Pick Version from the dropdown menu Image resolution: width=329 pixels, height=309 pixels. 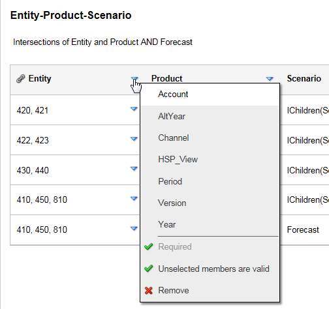pyautogui.click(x=210, y=203)
